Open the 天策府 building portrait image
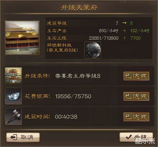 [x=22, y=38]
